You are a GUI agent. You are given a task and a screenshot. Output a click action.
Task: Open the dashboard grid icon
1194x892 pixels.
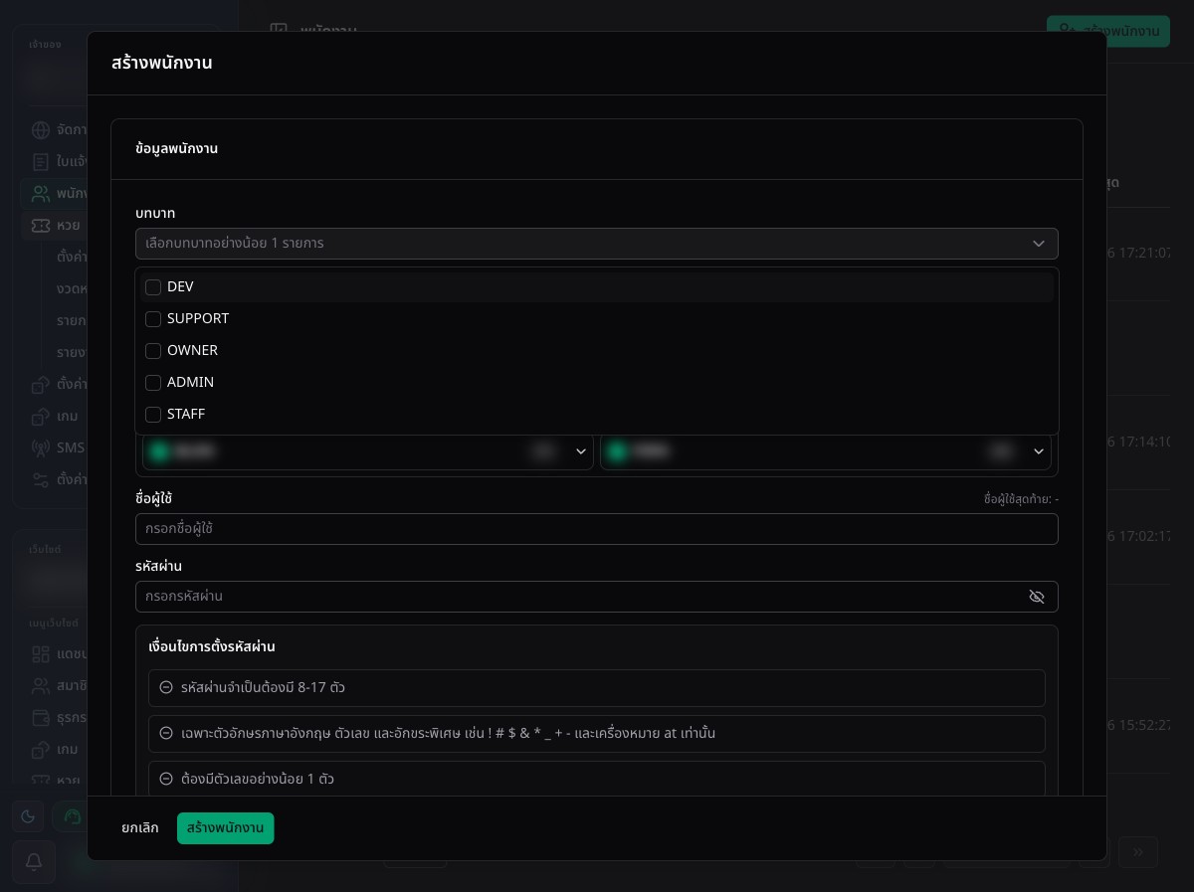pyautogui.click(x=41, y=654)
